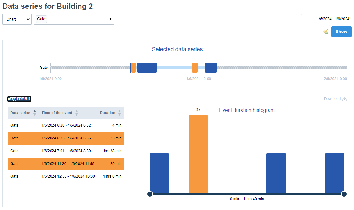Toggle details visibility
Image resolution: width=354 pixels, height=210 pixels.
tap(19, 99)
